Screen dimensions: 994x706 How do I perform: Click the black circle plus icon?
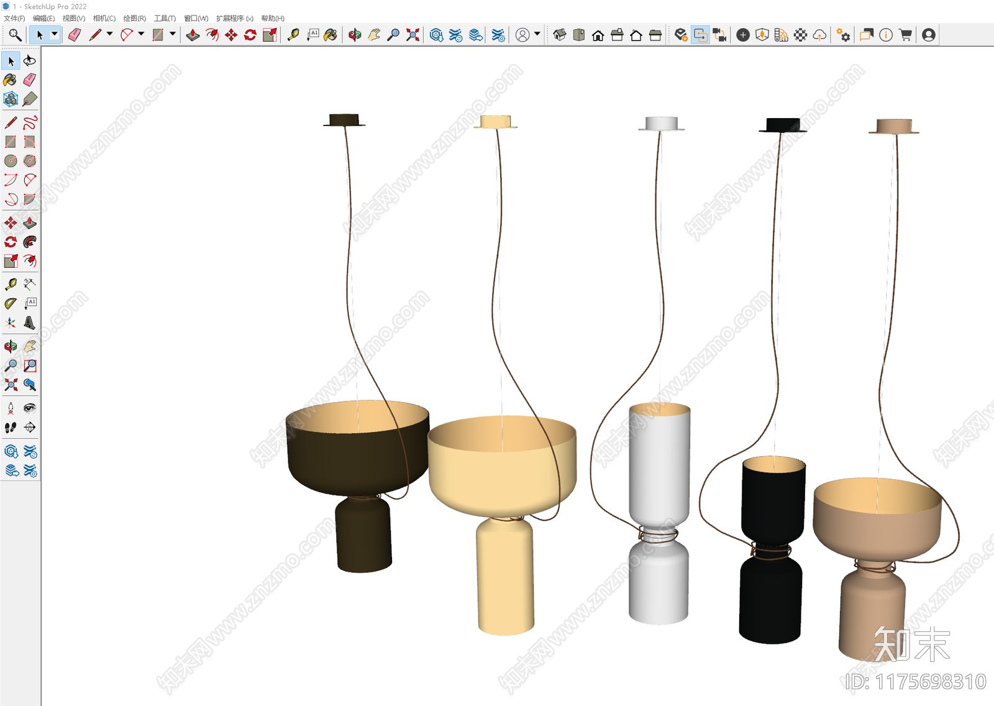(743, 35)
